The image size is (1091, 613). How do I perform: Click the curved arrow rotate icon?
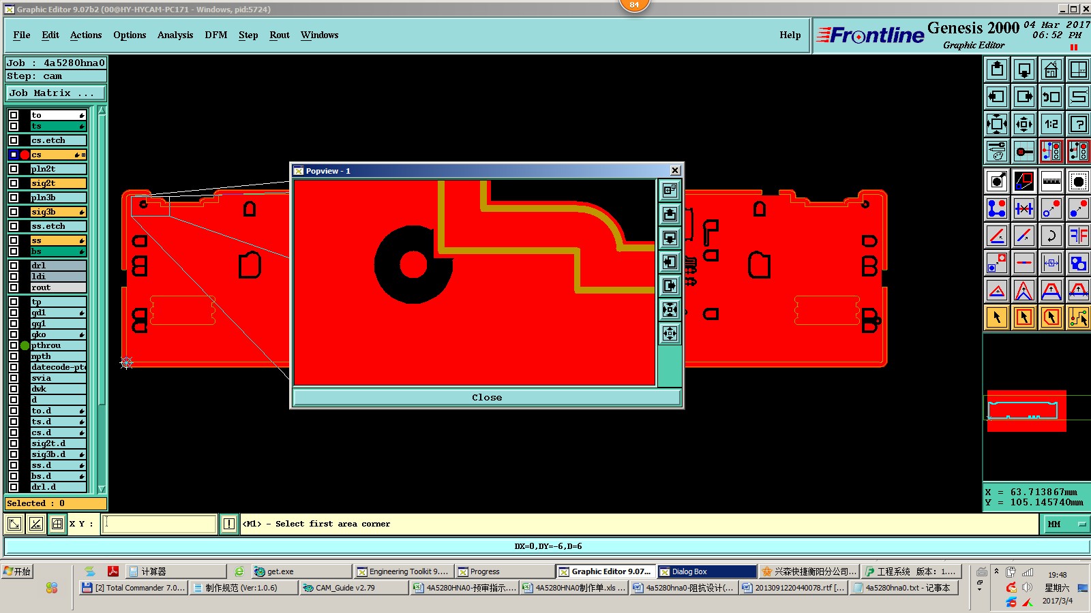point(1051,236)
